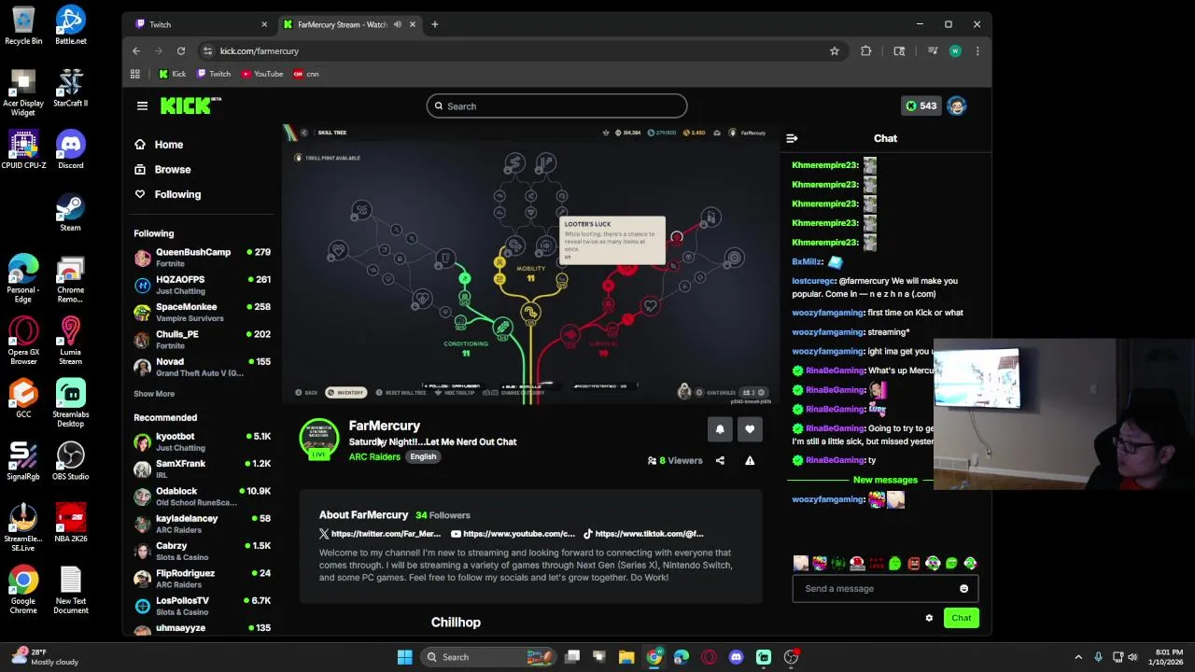The width and height of the screenshot is (1195, 672).
Task: Open FarMercury YouTube channel link
Action: click(513, 534)
